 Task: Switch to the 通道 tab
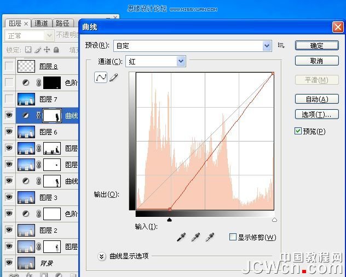41,23
